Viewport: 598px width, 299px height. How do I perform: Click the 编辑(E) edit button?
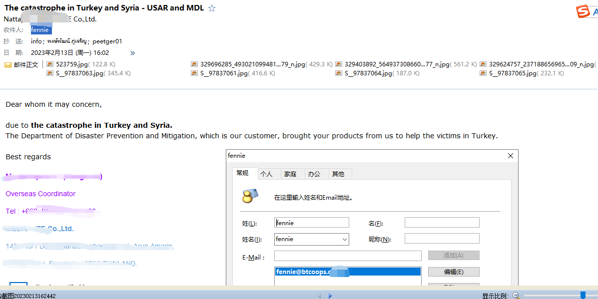click(x=454, y=272)
